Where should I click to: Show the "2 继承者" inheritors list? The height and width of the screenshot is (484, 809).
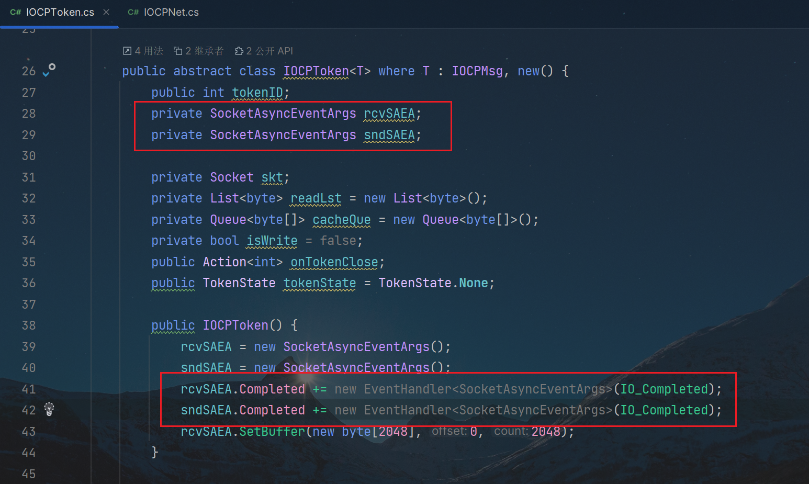pos(204,51)
